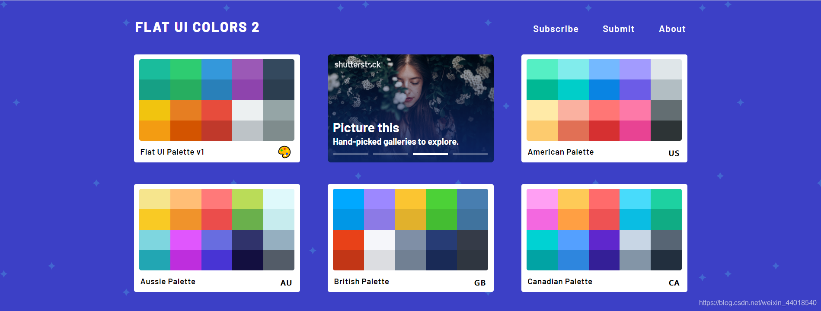This screenshot has width=821, height=311.
Task: Open the Canadian Palette
Action: (604, 238)
